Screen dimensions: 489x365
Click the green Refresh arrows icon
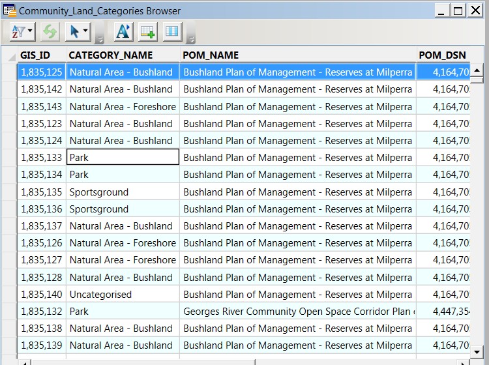coord(50,31)
